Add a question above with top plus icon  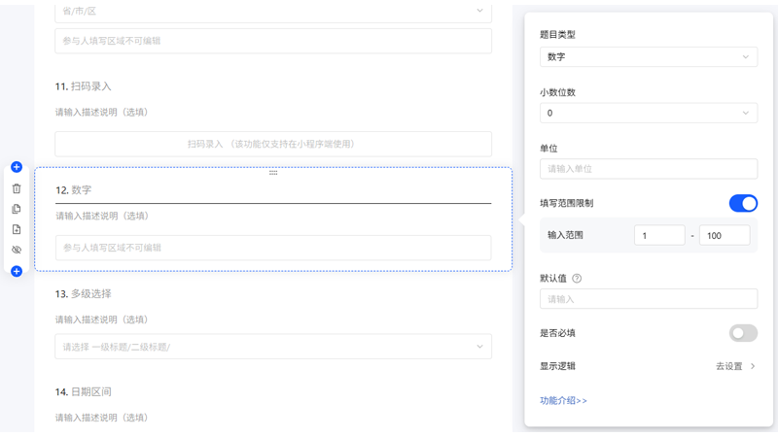tap(17, 167)
